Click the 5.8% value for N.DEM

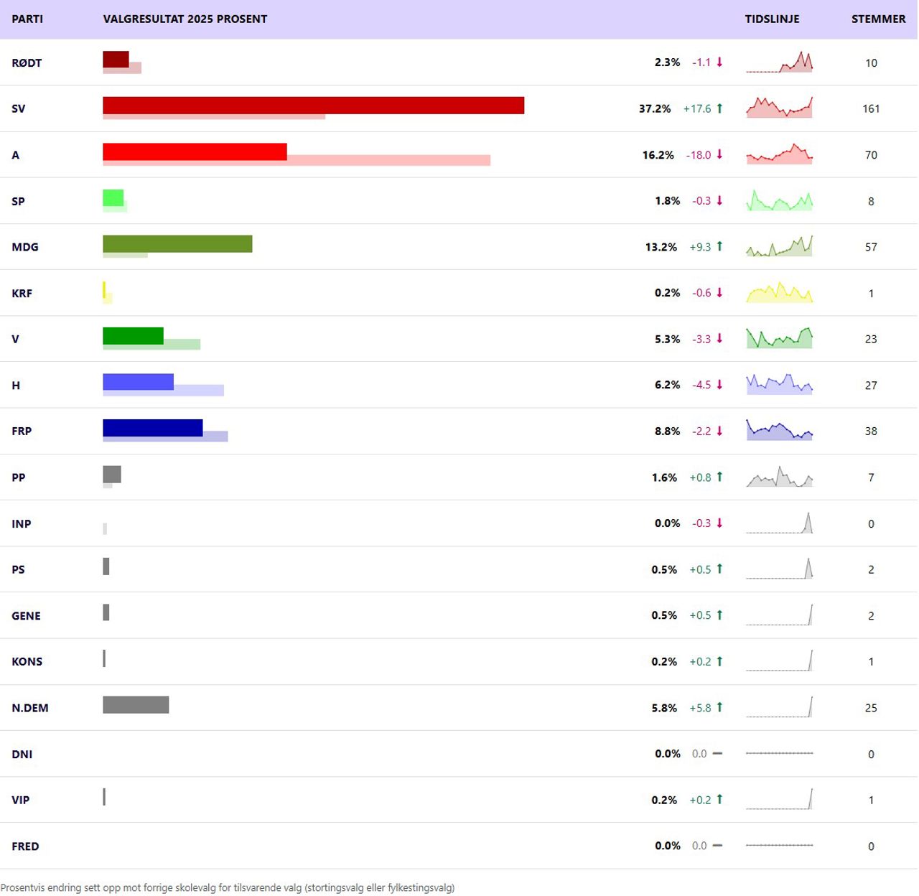pos(664,707)
